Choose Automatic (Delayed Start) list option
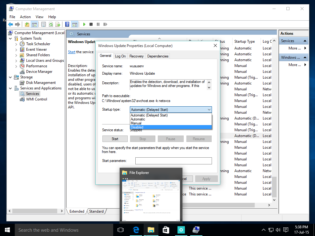Viewport: 315px width, 236px height. tap(171, 115)
